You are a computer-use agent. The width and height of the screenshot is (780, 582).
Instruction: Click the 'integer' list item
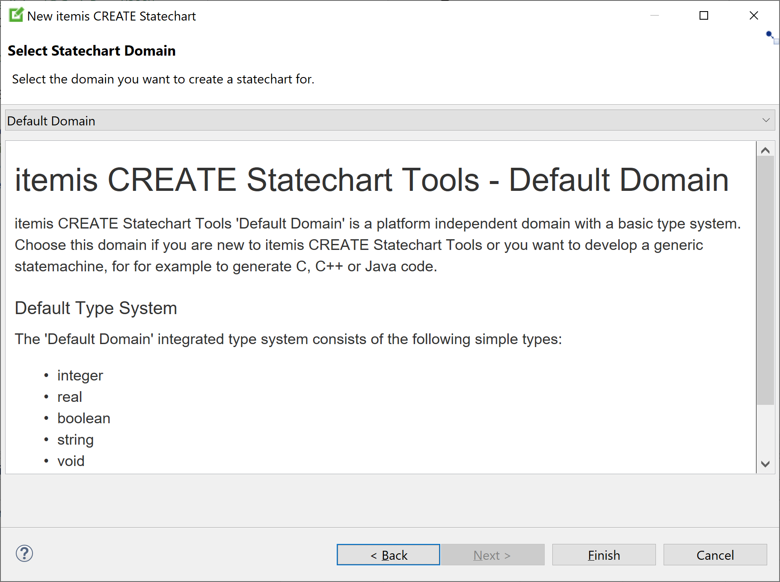[80, 375]
